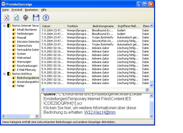Click the details pane scroll up arrow
Image resolution: width=183 pixels, height=133 pixels.
(x=151, y=96)
